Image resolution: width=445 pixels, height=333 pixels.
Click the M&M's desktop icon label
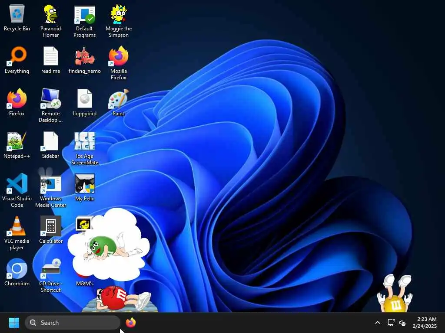(85, 283)
